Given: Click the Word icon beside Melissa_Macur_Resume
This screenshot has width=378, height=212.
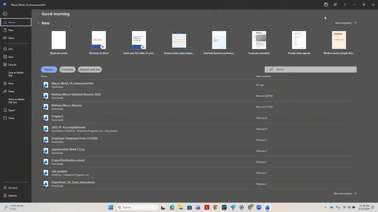Looking at the screenshot, I should [45, 107].
